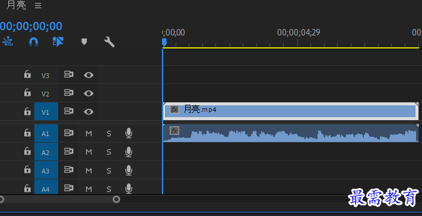Click the playhead timecode 00;00;00;00

coord(31,26)
